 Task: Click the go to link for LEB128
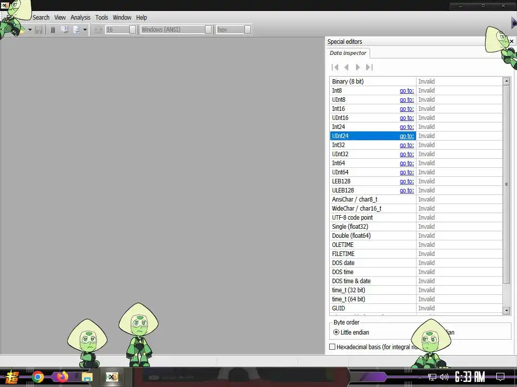click(x=406, y=181)
